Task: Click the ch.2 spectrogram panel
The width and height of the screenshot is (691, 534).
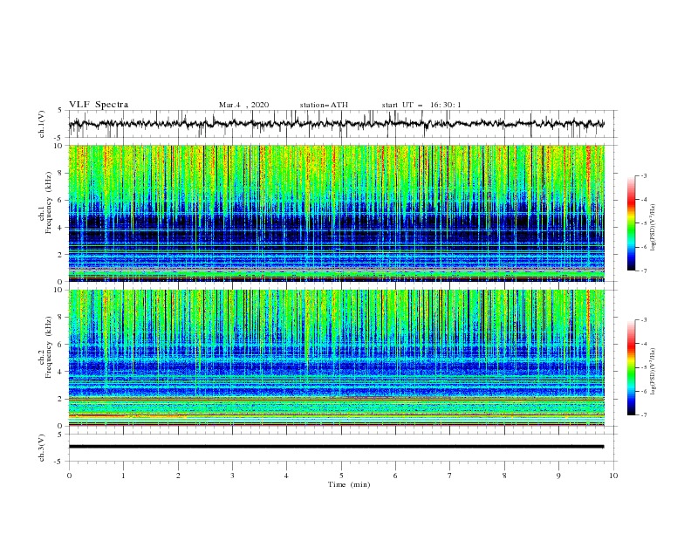Action: [x=337, y=358]
